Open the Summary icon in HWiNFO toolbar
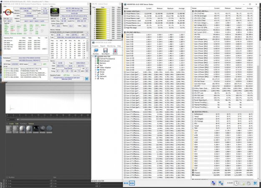 pyautogui.click(x=96, y=51)
